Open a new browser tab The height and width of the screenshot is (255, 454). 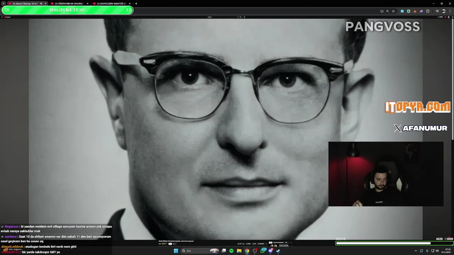(136, 4)
